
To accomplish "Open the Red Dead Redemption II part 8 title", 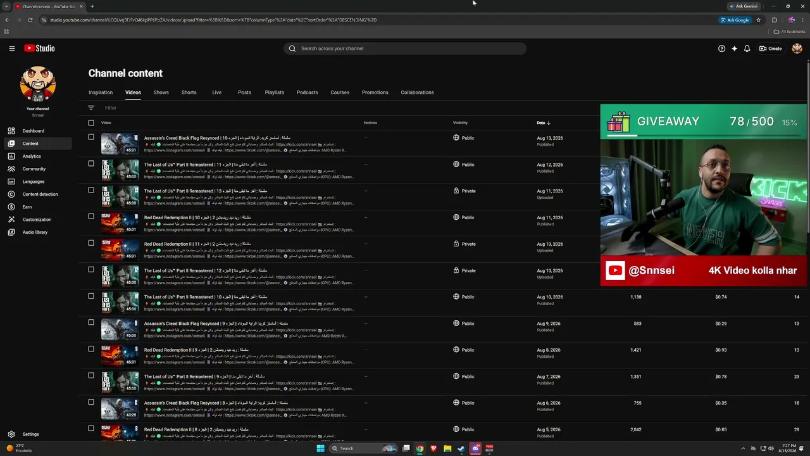I will 196,429.
